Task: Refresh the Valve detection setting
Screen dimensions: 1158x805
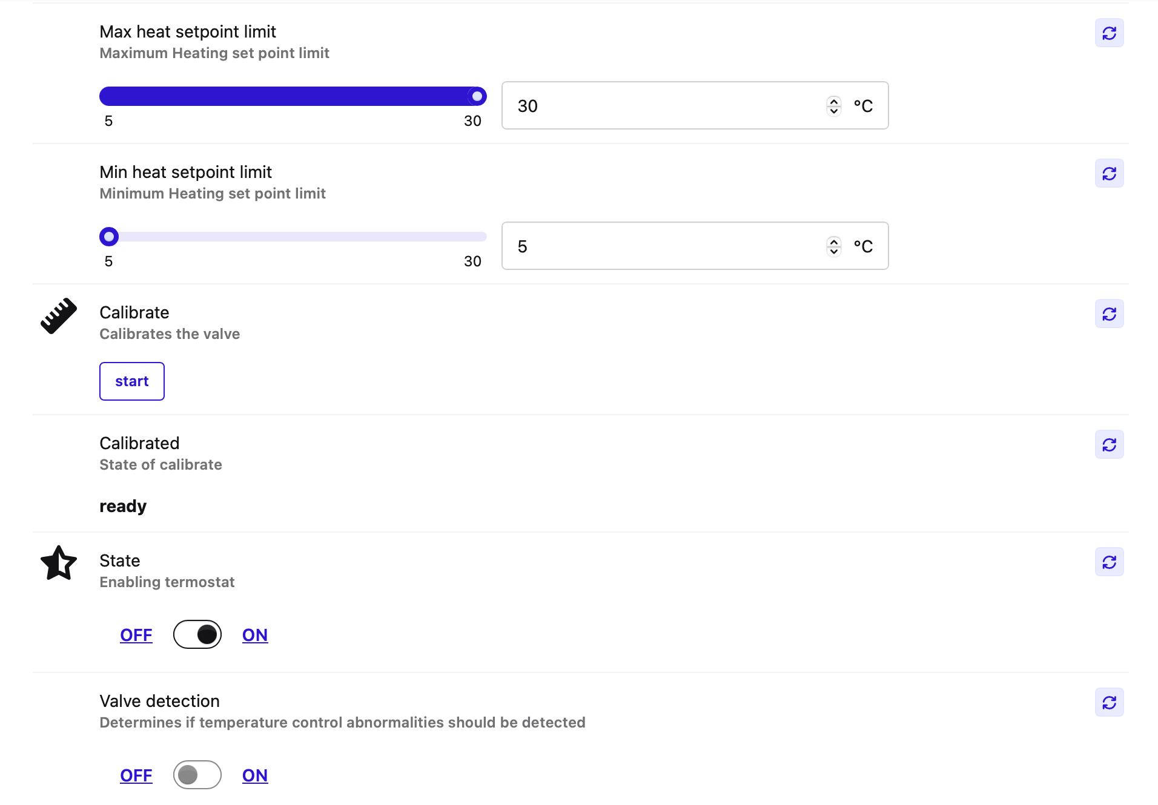Action: click(x=1109, y=703)
